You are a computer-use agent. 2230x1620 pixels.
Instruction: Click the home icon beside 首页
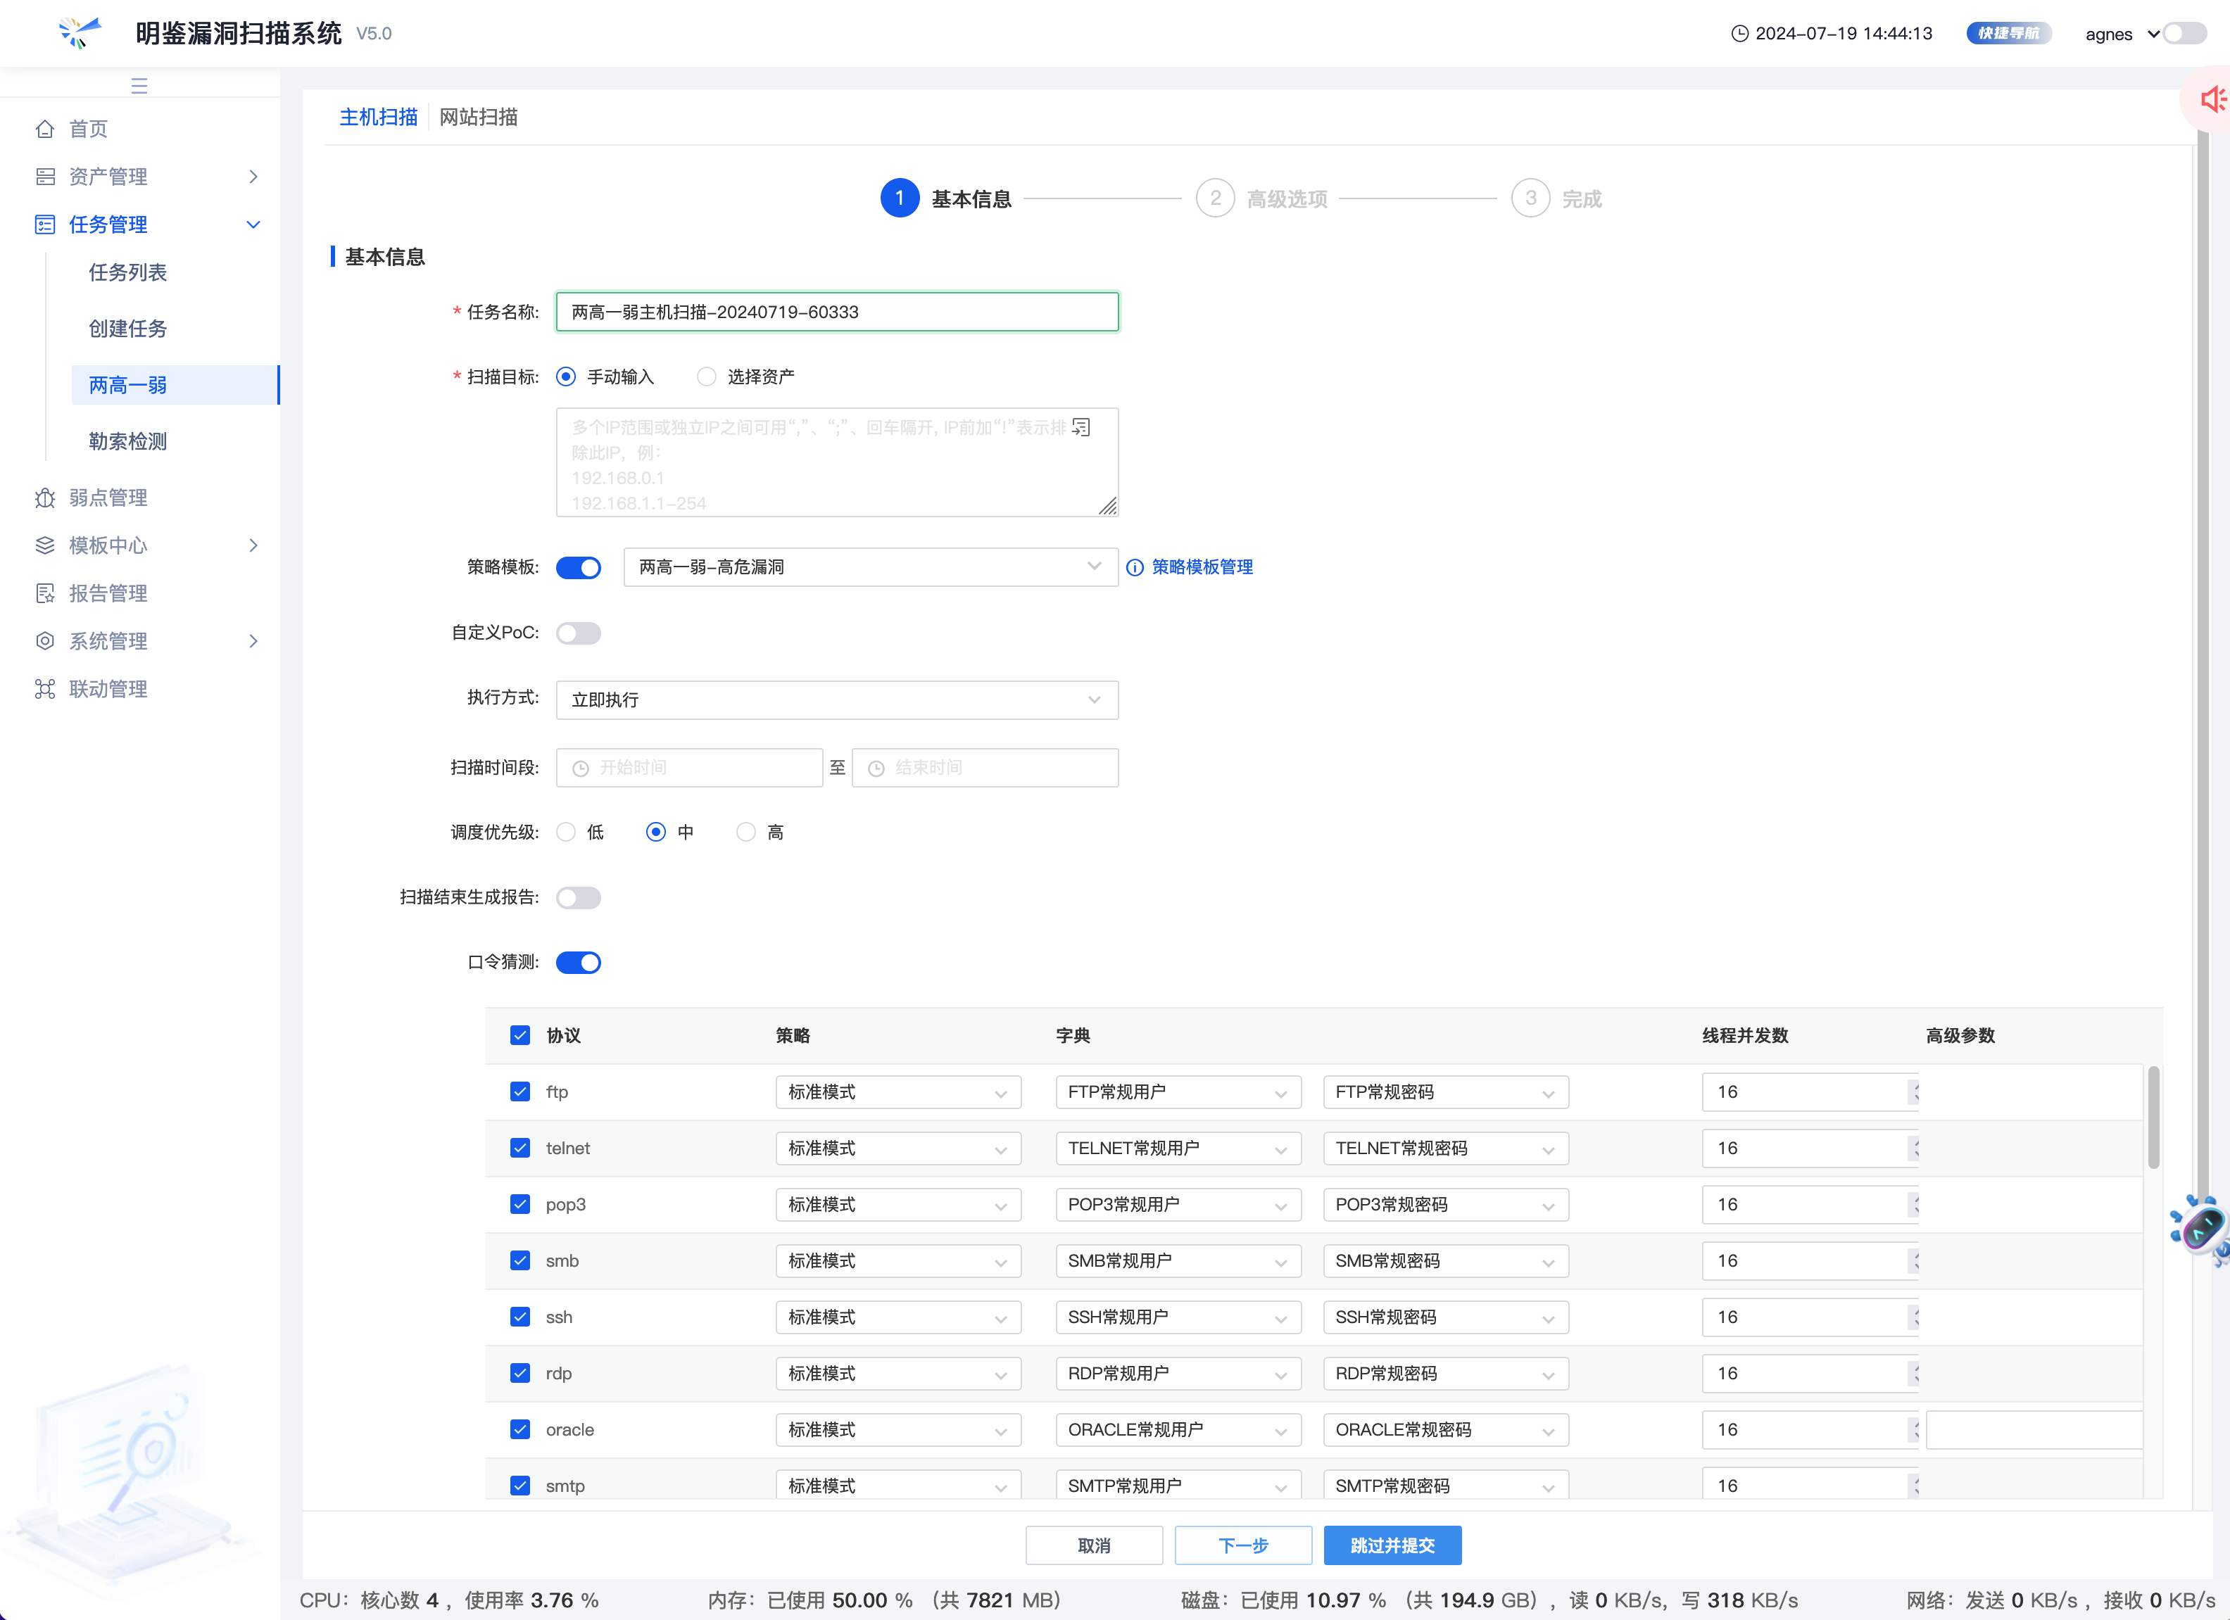[45, 129]
